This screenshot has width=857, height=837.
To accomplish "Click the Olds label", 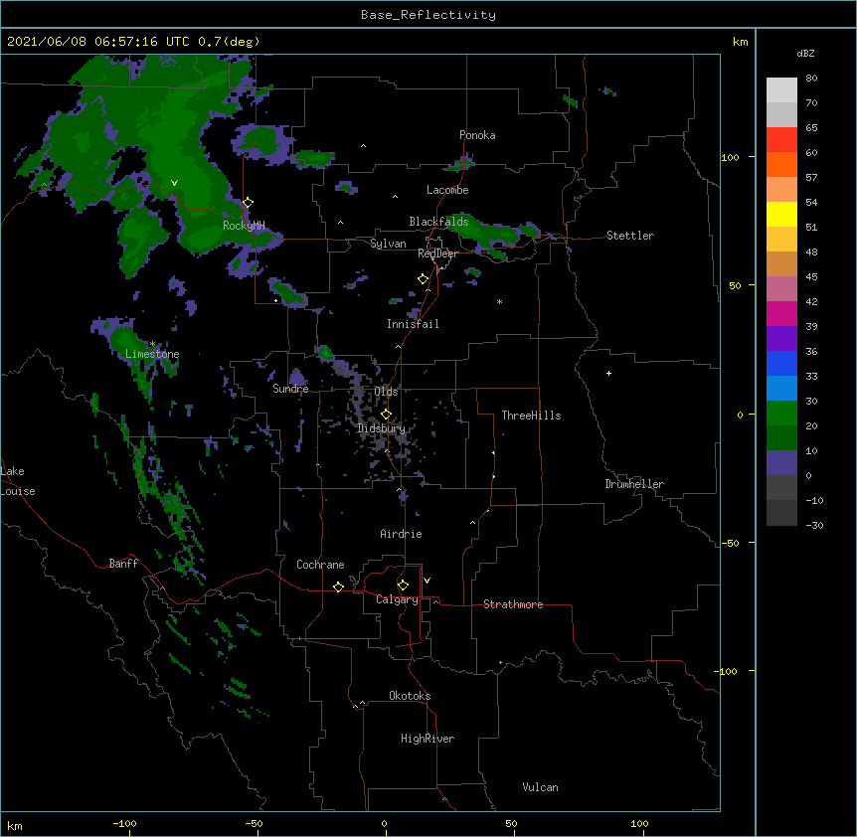I will [386, 392].
